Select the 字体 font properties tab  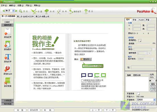coord(135,20)
